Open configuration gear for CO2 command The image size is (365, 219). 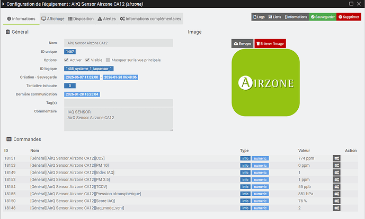coord(336,158)
